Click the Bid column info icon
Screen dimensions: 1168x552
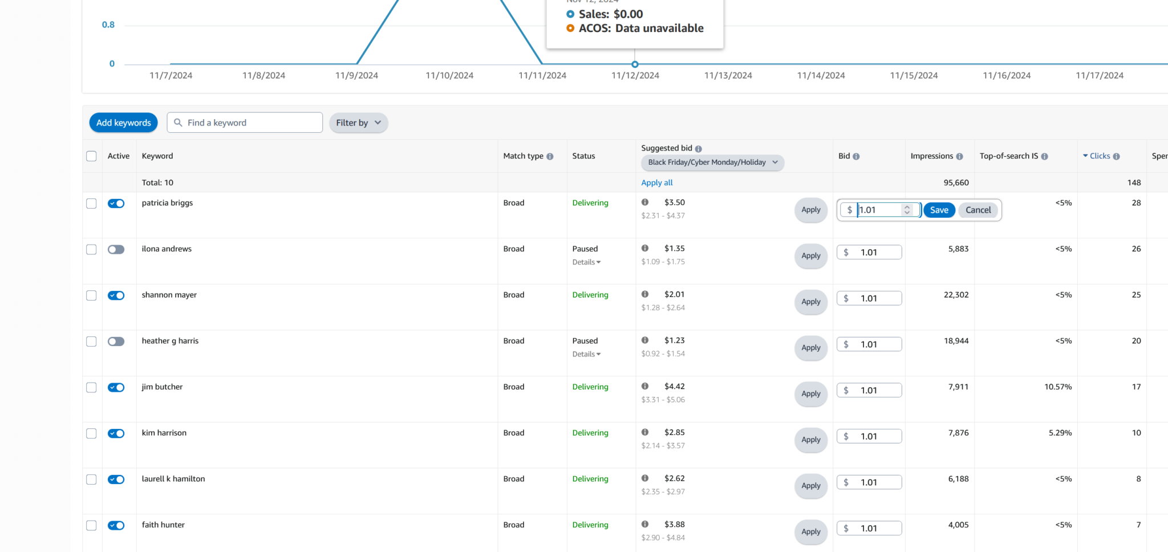click(856, 156)
